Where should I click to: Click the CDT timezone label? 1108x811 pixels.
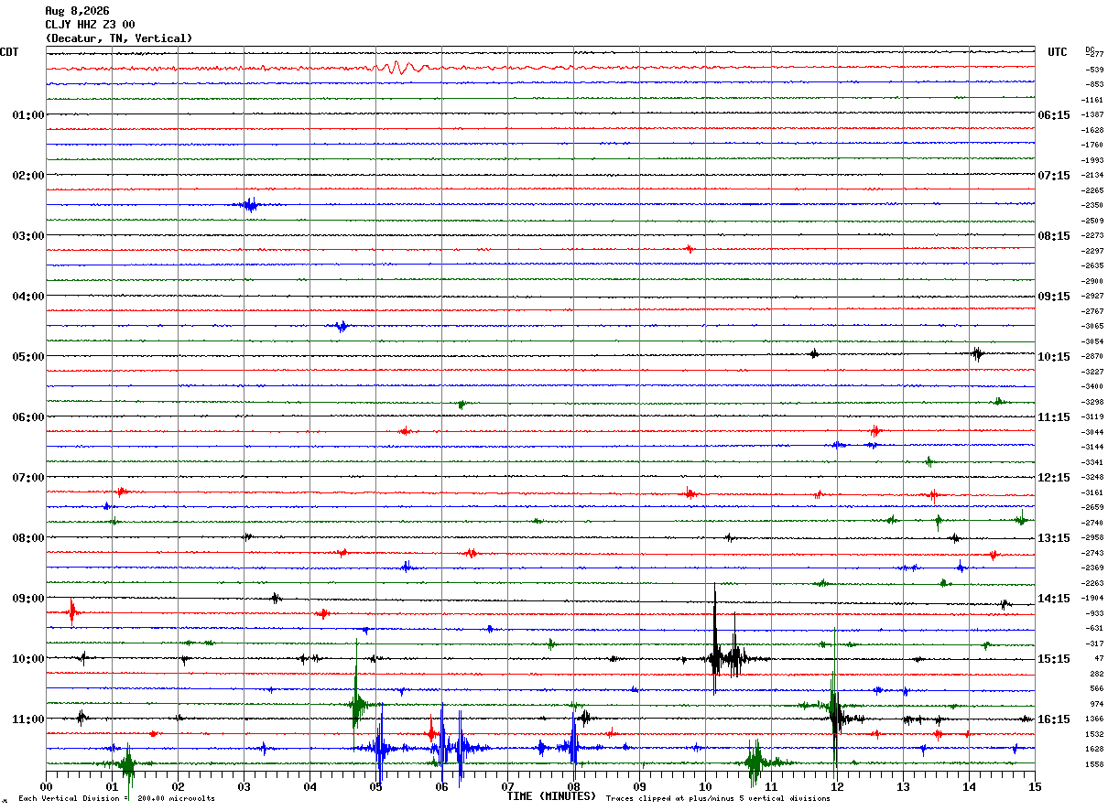point(9,52)
